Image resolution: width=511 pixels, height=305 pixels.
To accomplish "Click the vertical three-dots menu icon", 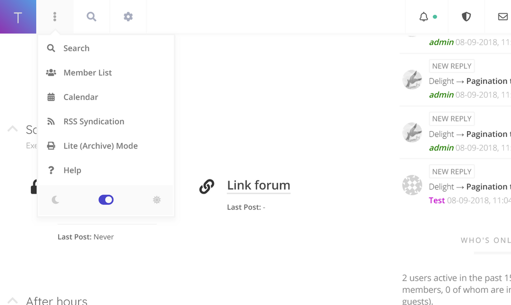I will click(x=55, y=17).
